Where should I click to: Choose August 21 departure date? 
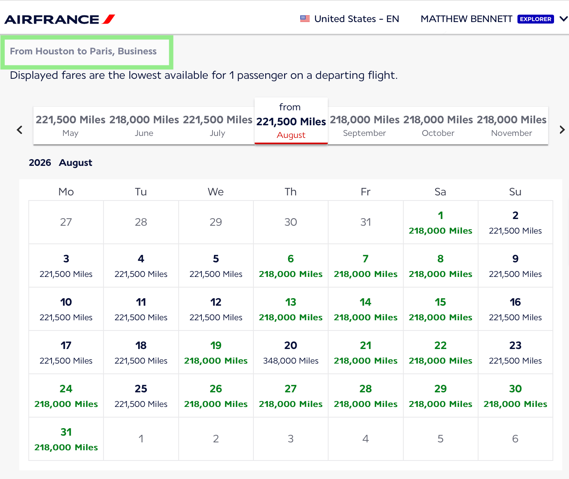(366, 352)
